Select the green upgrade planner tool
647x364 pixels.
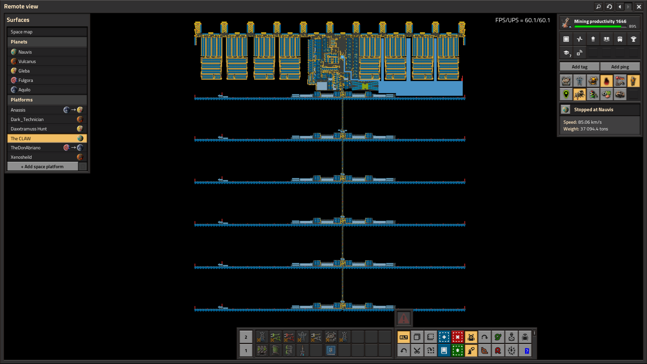coord(458,351)
